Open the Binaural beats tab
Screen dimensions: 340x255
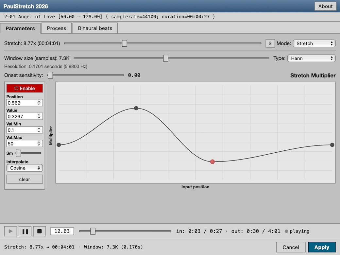coord(95,28)
